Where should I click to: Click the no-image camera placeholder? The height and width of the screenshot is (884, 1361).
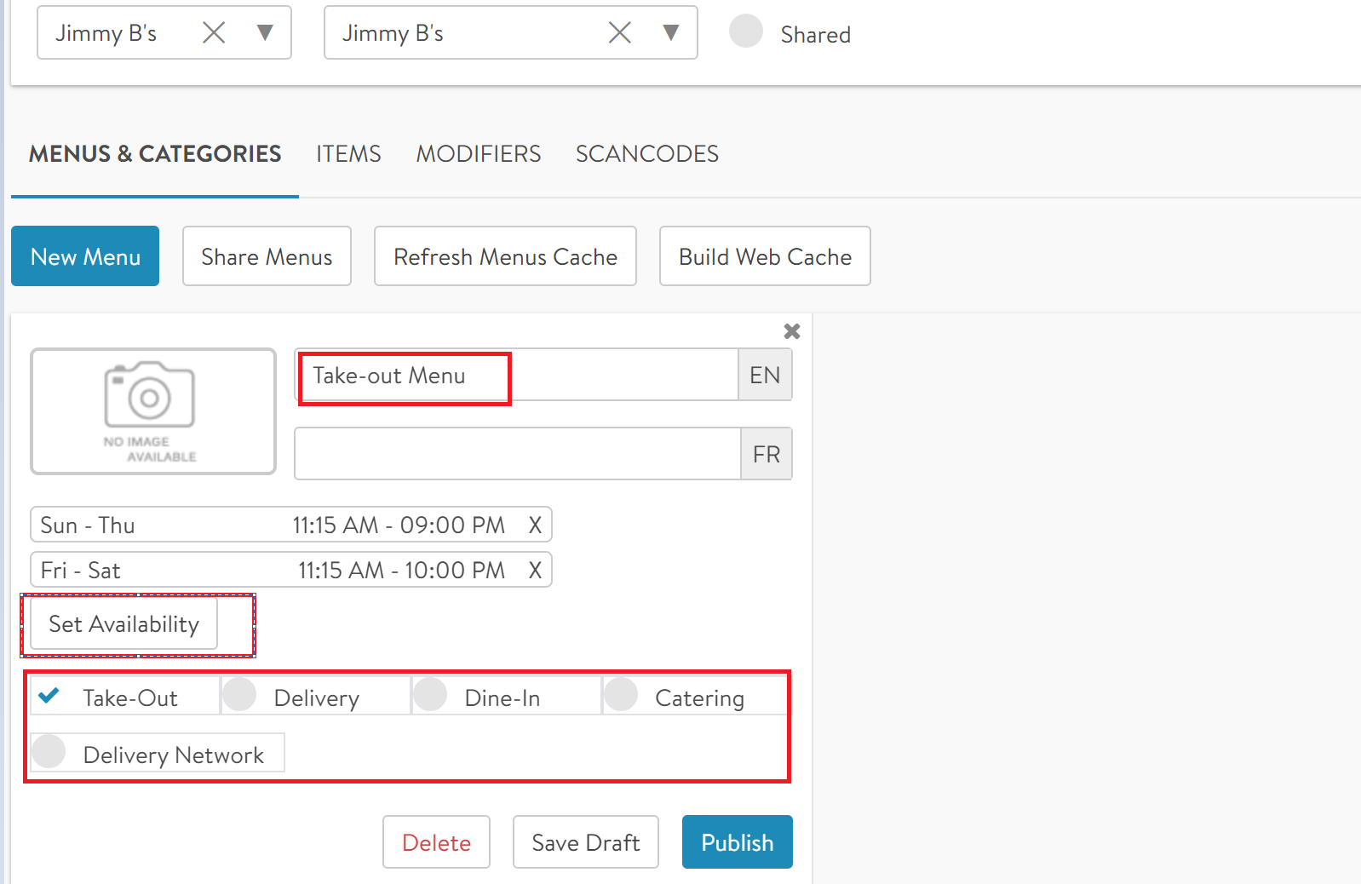[x=153, y=411]
